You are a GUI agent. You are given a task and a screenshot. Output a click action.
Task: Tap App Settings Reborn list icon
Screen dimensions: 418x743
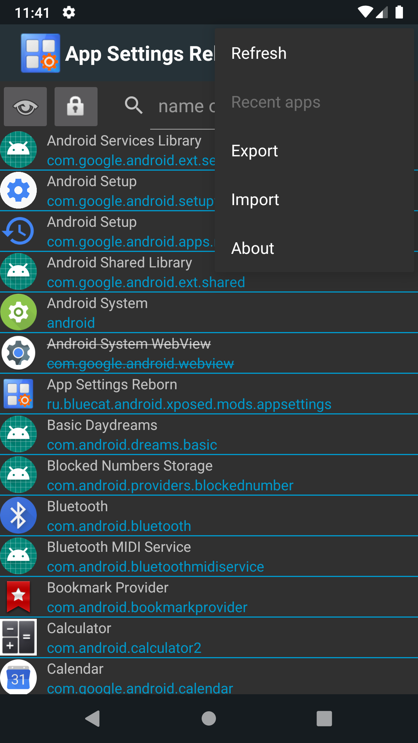tap(19, 394)
